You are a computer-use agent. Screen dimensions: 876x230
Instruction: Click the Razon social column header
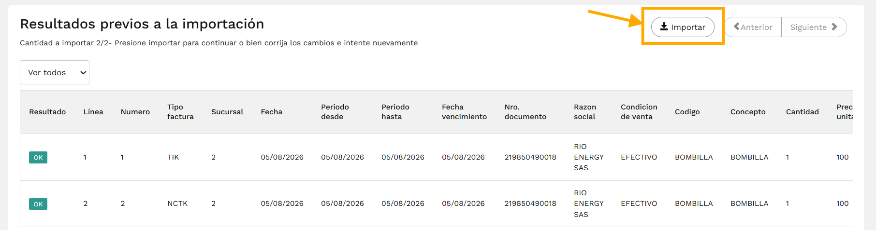click(585, 112)
